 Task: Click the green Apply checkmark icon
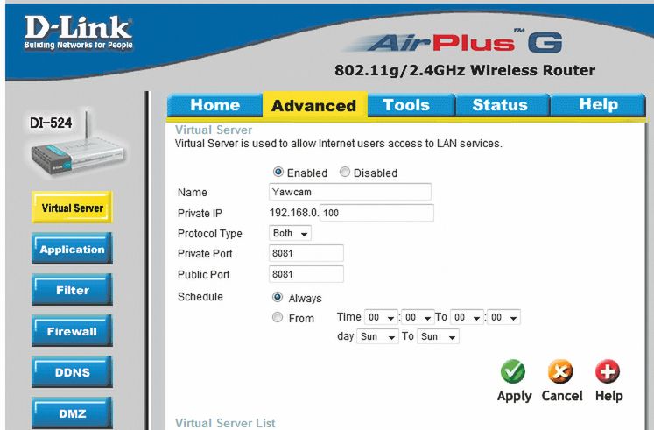[x=512, y=371]
